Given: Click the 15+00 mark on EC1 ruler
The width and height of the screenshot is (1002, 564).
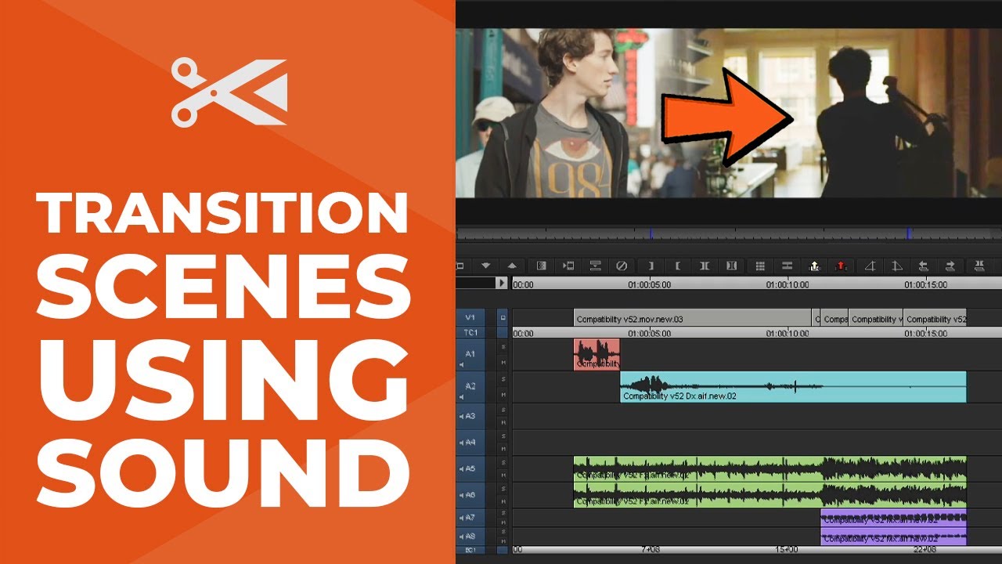Looking at the screenshot, I should tap(786, 550).
